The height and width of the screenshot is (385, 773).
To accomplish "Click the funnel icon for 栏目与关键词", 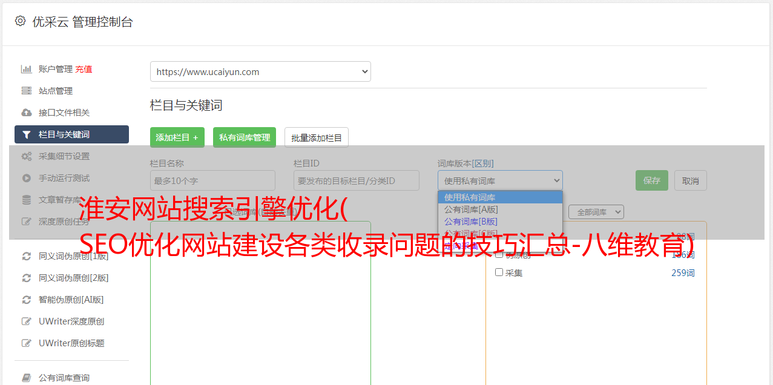I will click(x=26, y=134).
